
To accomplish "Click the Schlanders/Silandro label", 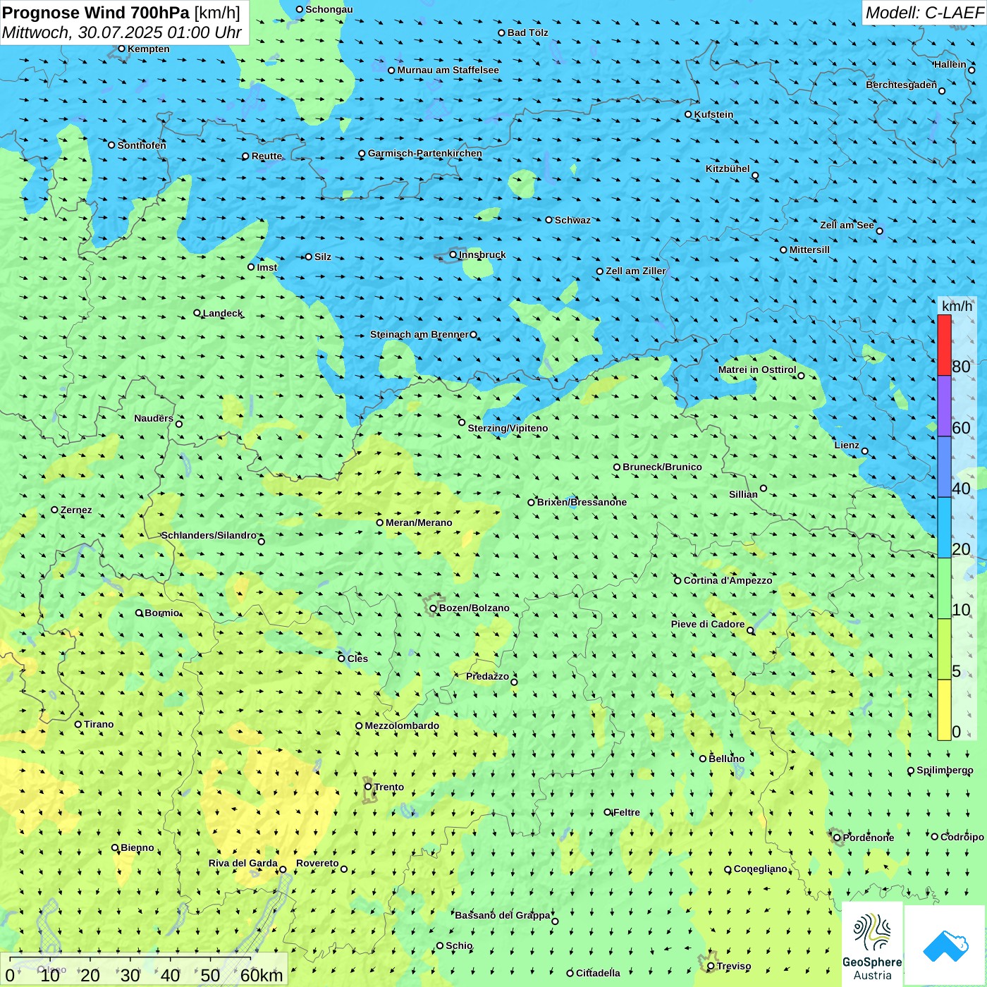I will pos(209,535).
